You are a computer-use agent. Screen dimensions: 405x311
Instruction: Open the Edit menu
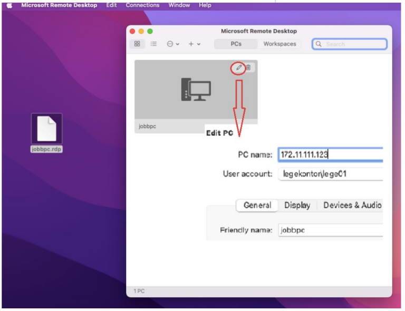pos(111,5)
